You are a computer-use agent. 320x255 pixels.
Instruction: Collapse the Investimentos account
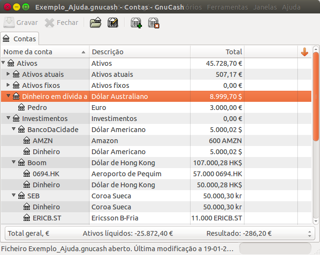tap(8, 118)
